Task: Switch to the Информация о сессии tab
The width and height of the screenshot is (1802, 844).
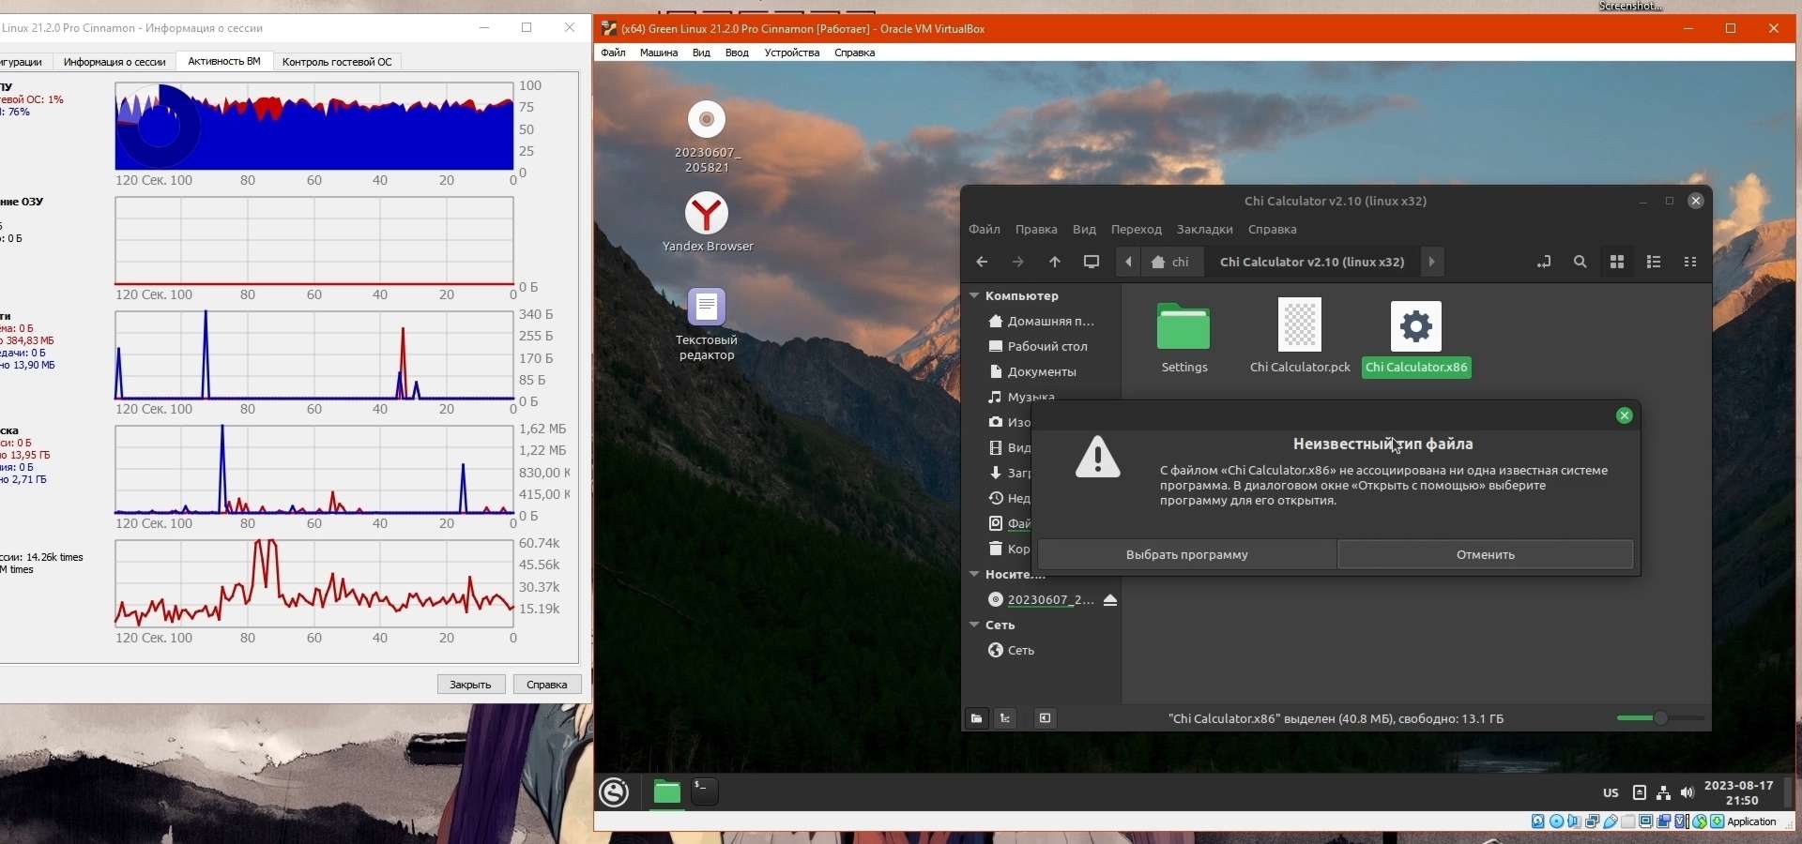Action: pos(115,62)
